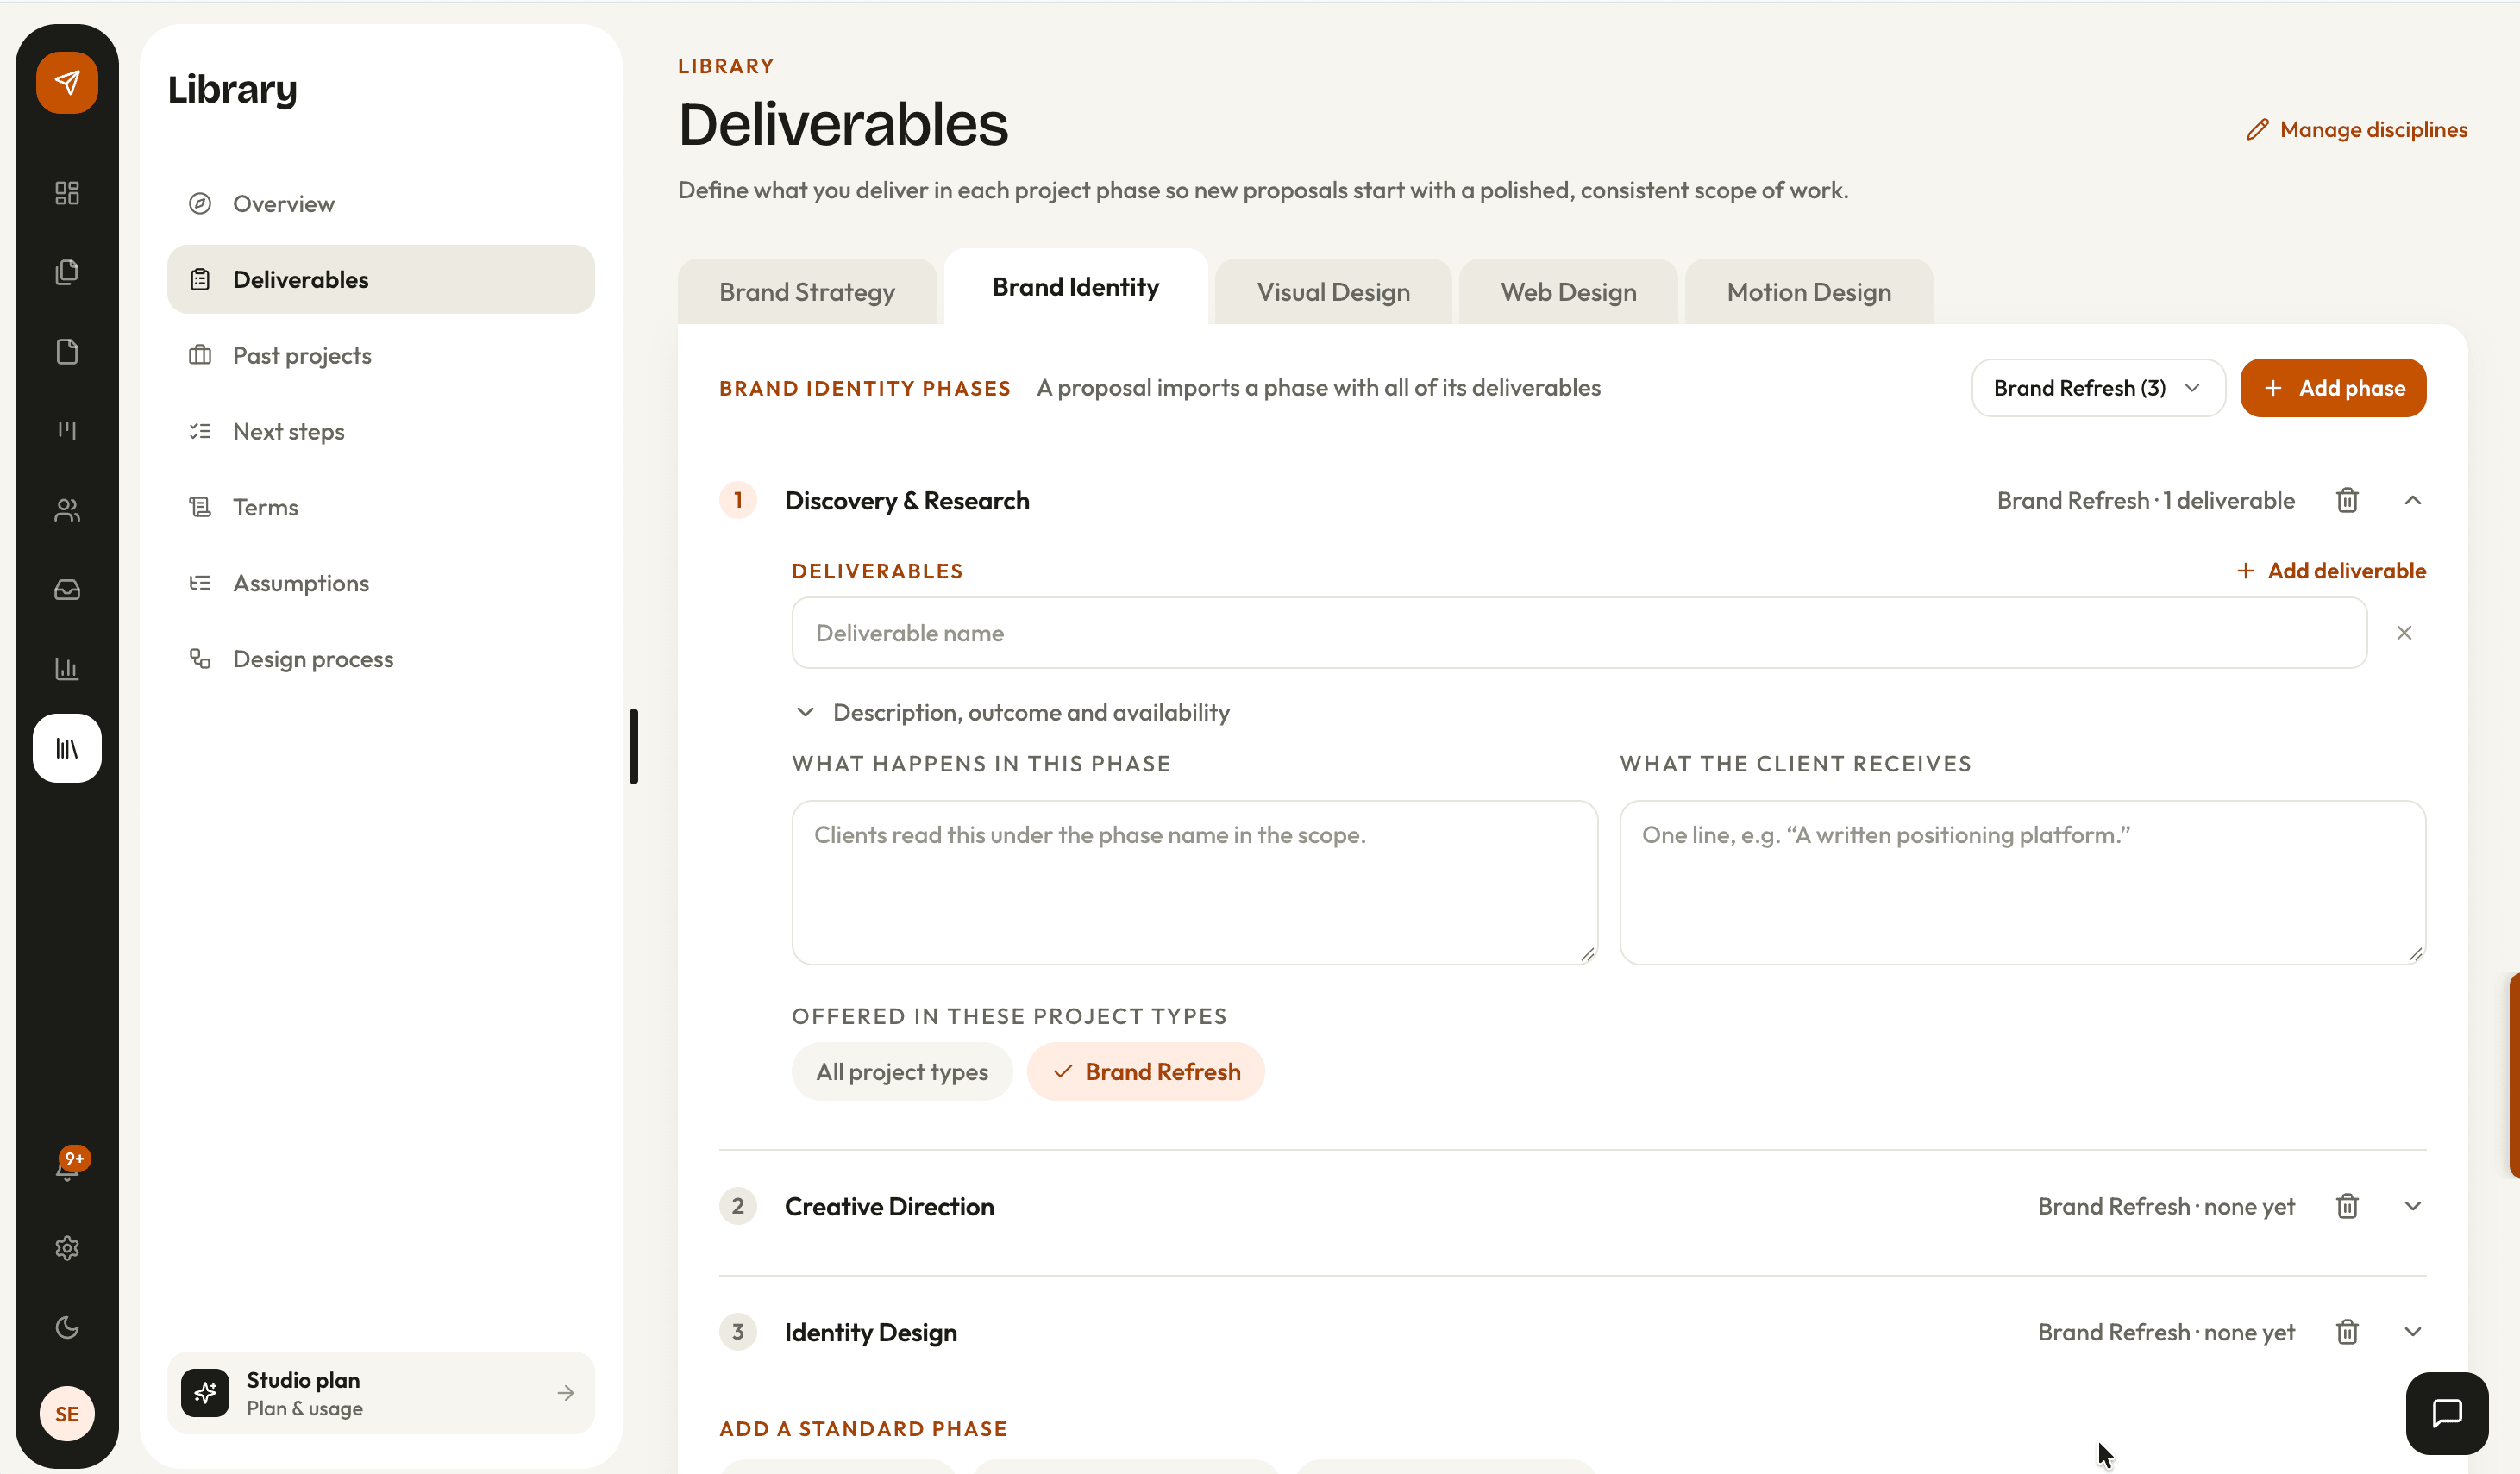Switch to the Web Design tab
2520x1474 pixels.
click(x=1568, y=292)
